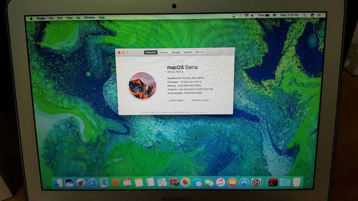Screen dimensions: 358x201
Task: Click the Processor 1.4 GHz line
Action: (x=184, y=82)
